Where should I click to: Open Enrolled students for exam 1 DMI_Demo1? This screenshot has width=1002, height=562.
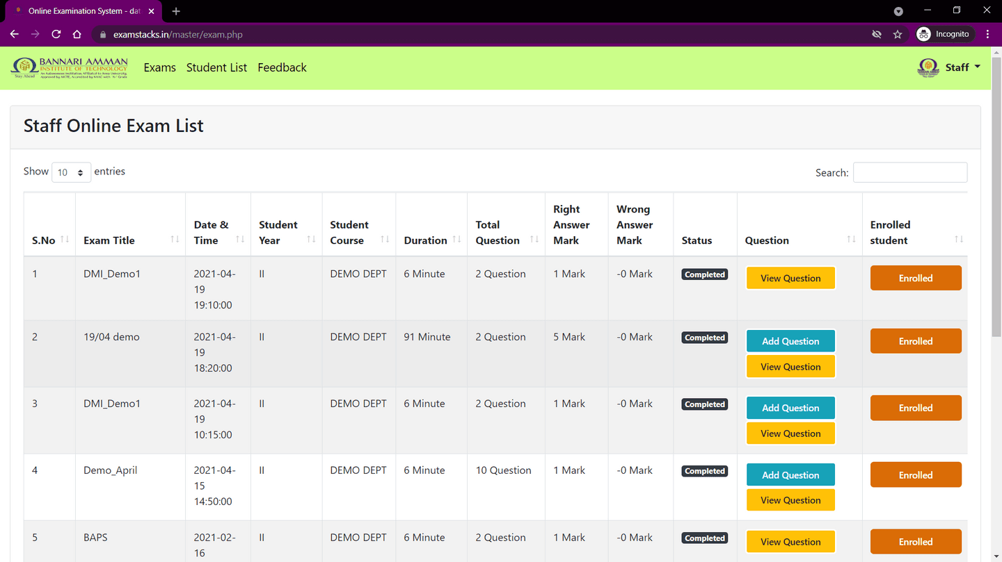click(916, 278)
